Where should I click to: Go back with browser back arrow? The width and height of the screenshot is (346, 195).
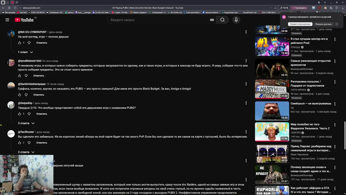[x=4, y=8]
